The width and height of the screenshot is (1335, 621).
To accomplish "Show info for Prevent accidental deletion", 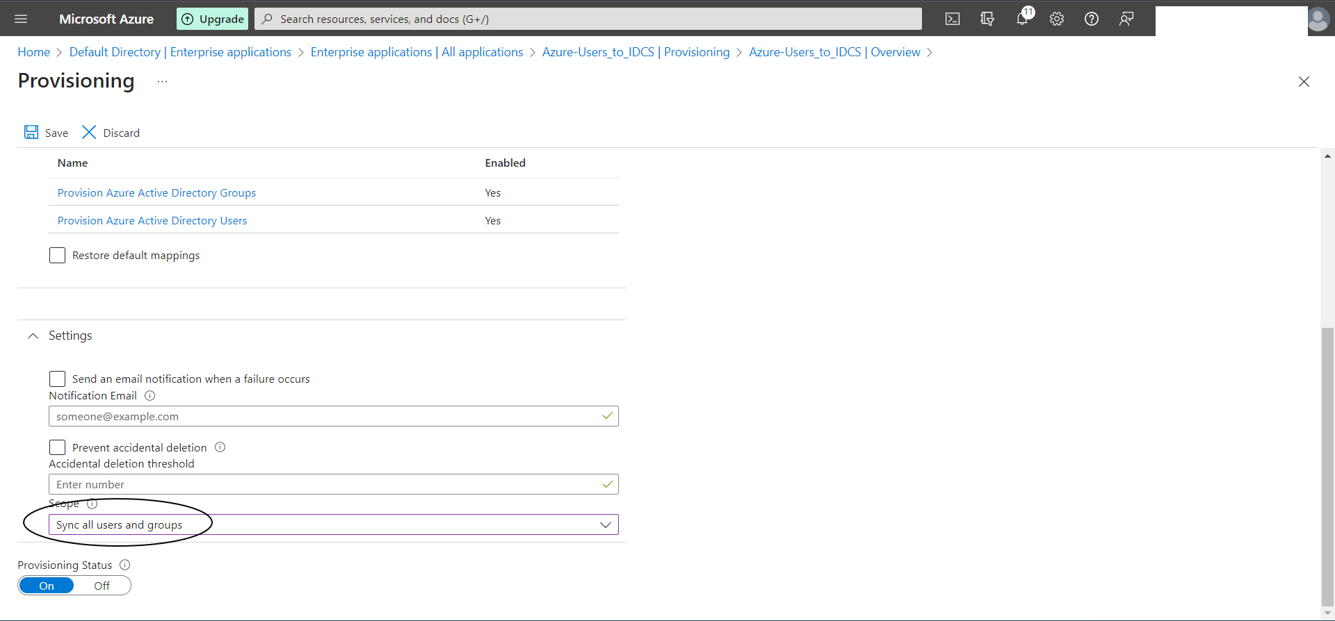I will [220, 447].
